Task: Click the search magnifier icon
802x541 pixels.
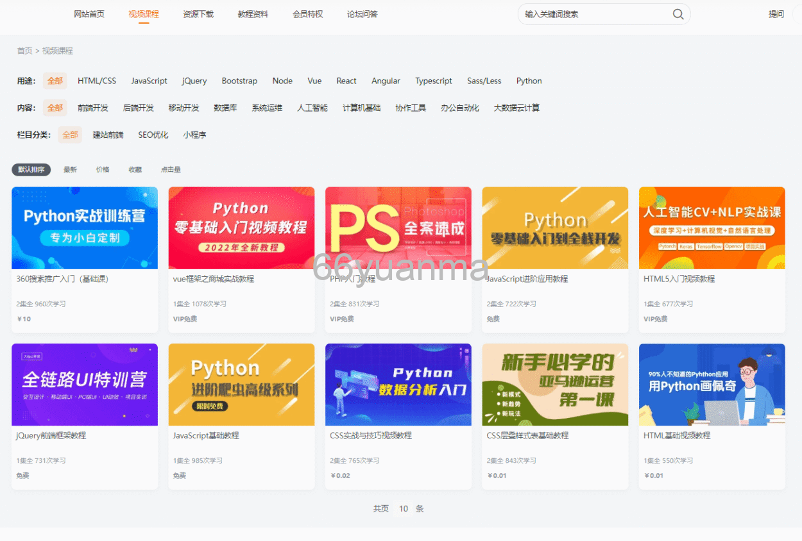Action: (x=678, y=14)
